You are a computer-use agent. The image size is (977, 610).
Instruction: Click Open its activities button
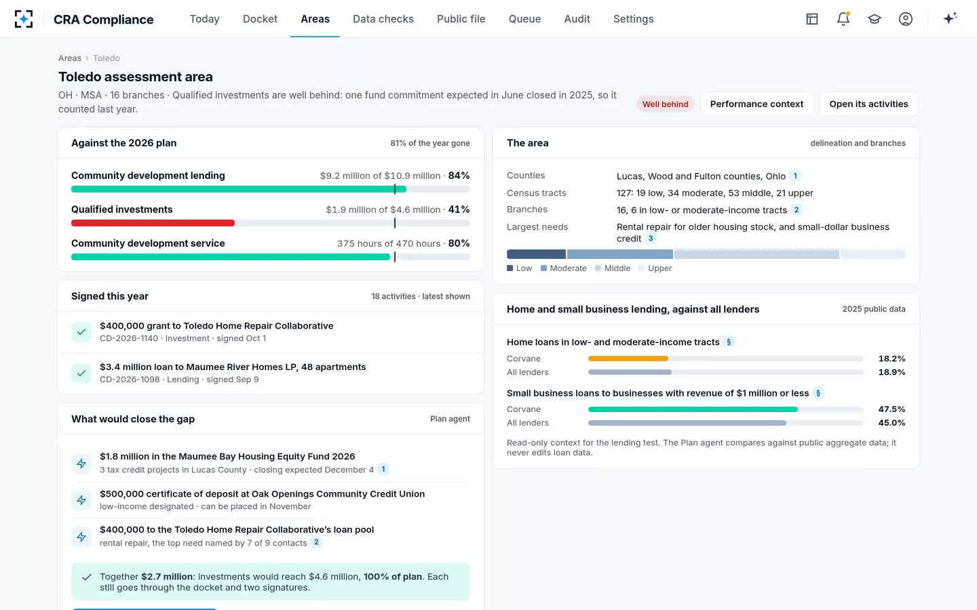(x=868, y=104)
